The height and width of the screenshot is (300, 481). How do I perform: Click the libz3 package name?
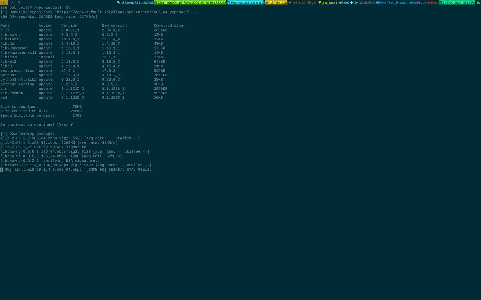tap(6, 66)
